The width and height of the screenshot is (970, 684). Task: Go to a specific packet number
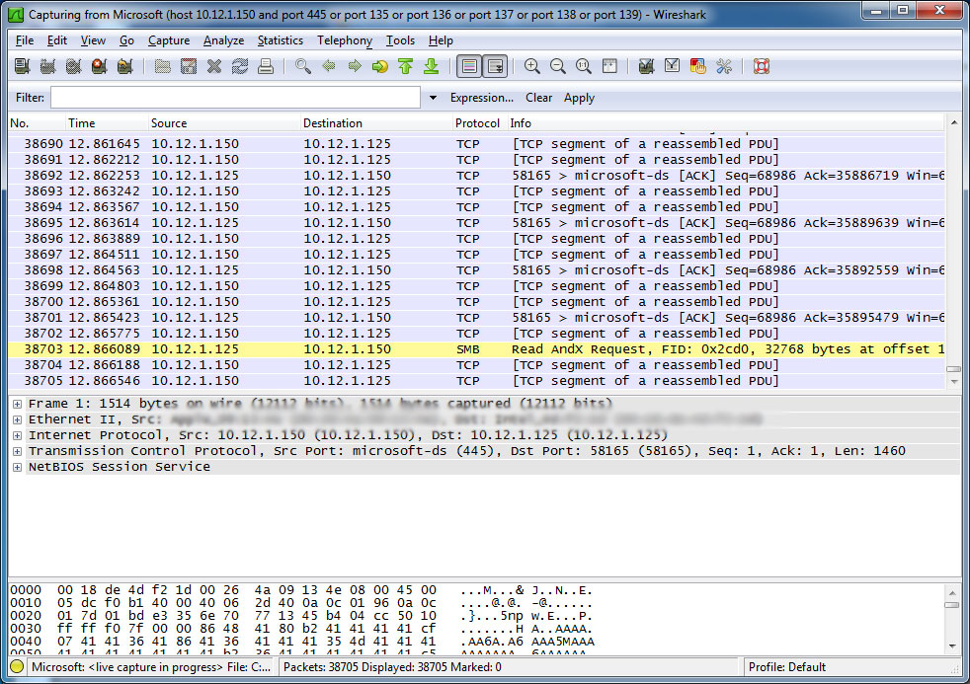pyautogui.click(x=380, y=66)
